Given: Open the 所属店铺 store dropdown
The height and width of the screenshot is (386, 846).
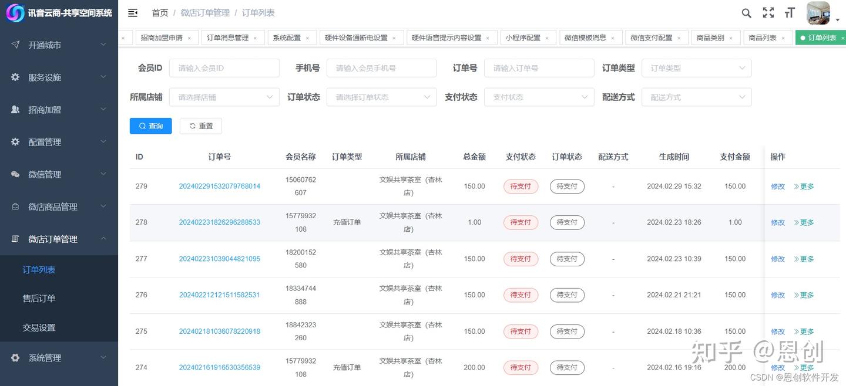Looking at the screenshot, I should (x=224, y=97).
